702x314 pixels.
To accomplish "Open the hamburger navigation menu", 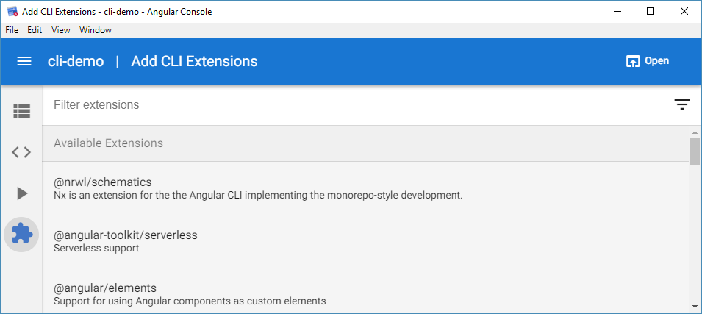I will [24, 61].
